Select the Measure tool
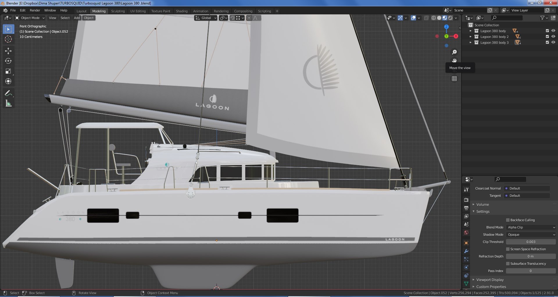This screenshot has height=297, width=558. click(8, 103)
